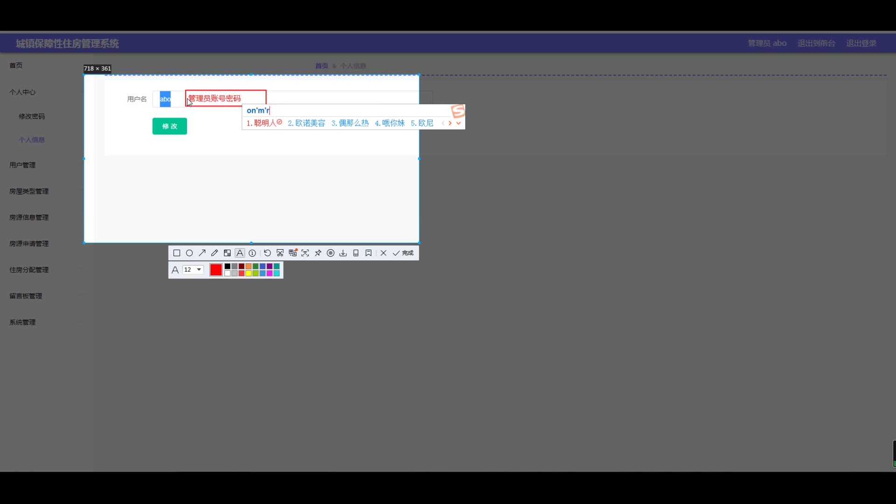Expand the IME candidate list arrow
This screenshot has width=896, height=504.
click(459, 123)
